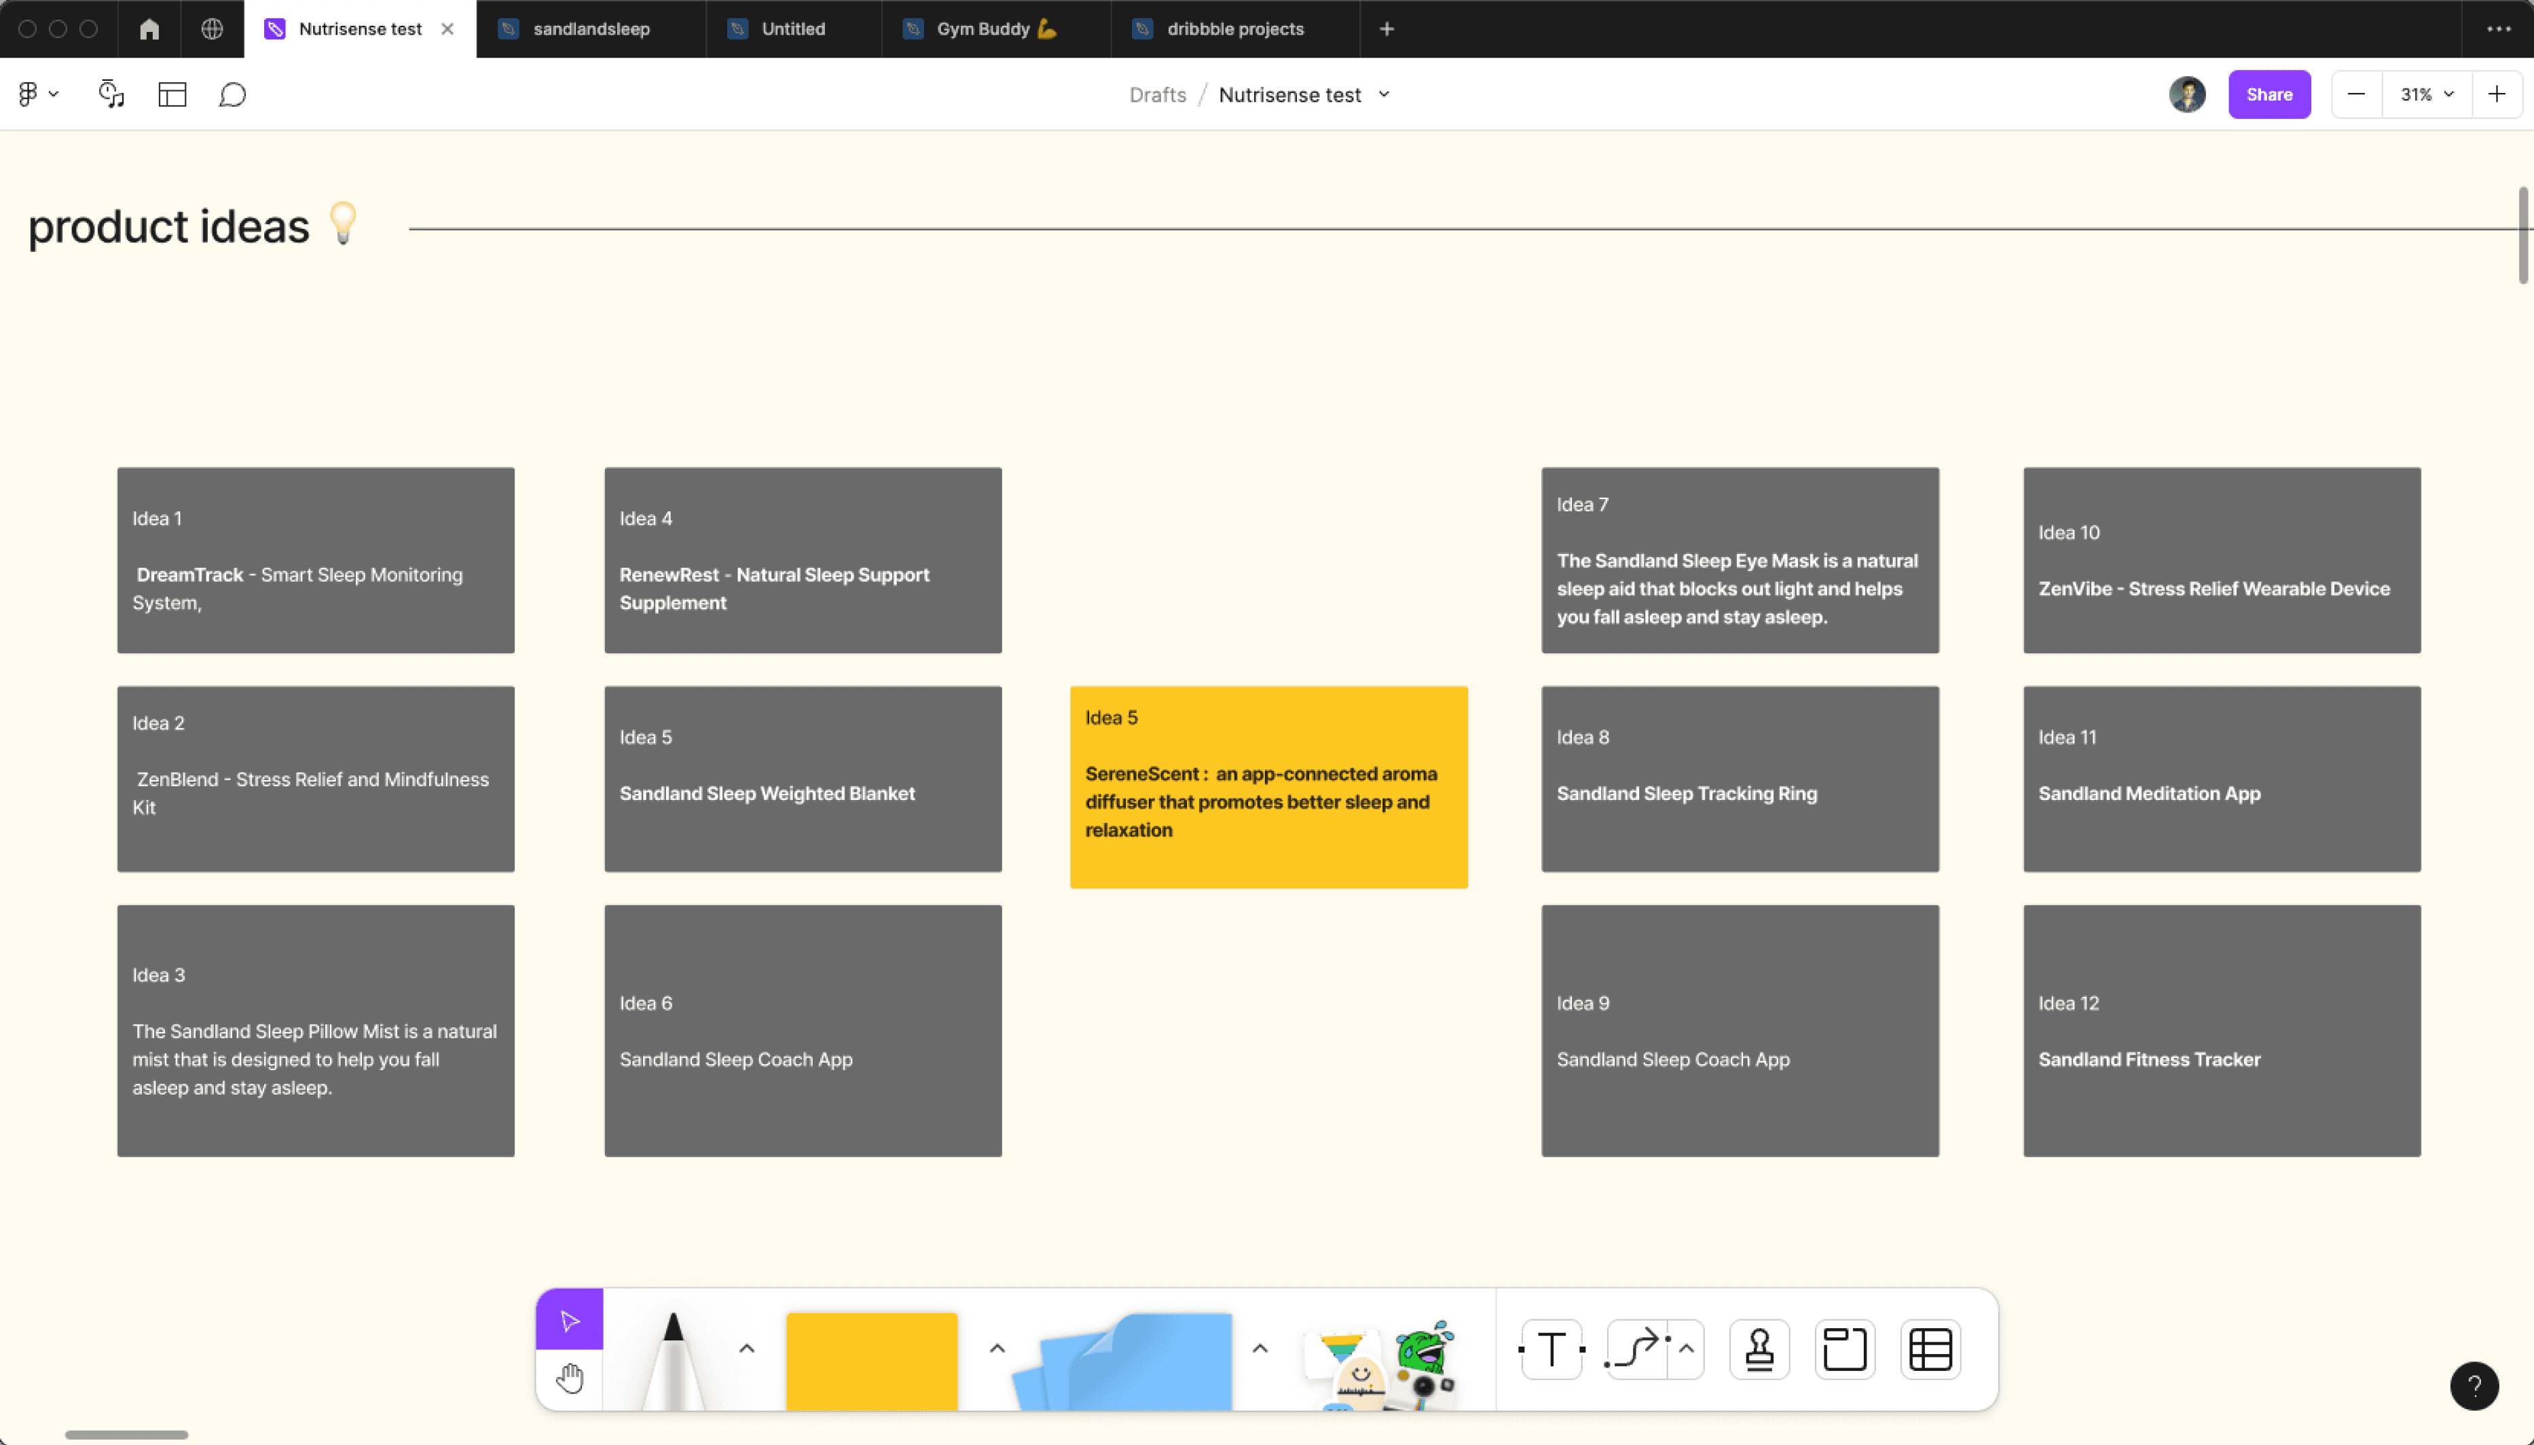Image resolution: width=2534 pixels, height=1445 pixels.
Task: Expand the marker options chevron
Action: click(747, 1349)
